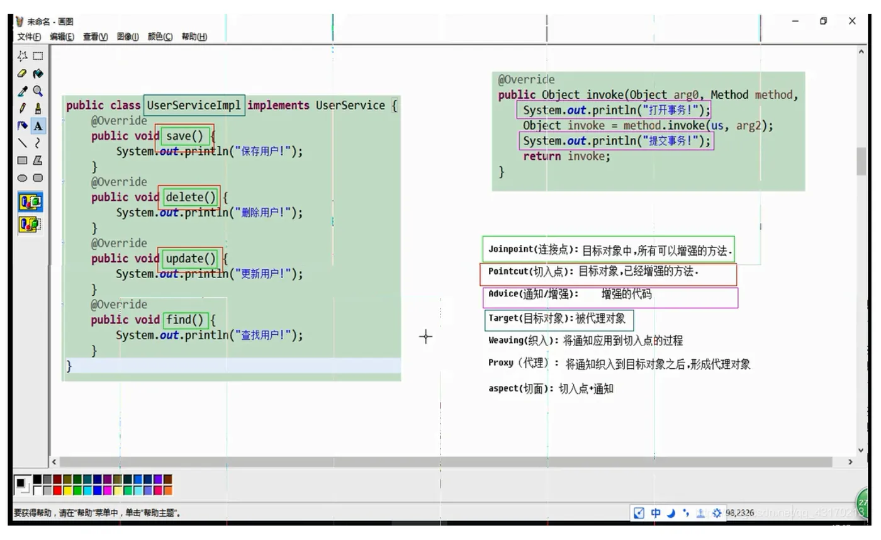
Task: Pick the olive color swatch
Action: tap(67, 480)
